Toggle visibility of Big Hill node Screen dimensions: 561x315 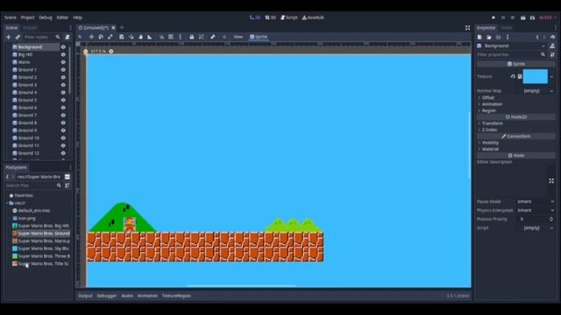pyautogui.click(x=63, y=54)
